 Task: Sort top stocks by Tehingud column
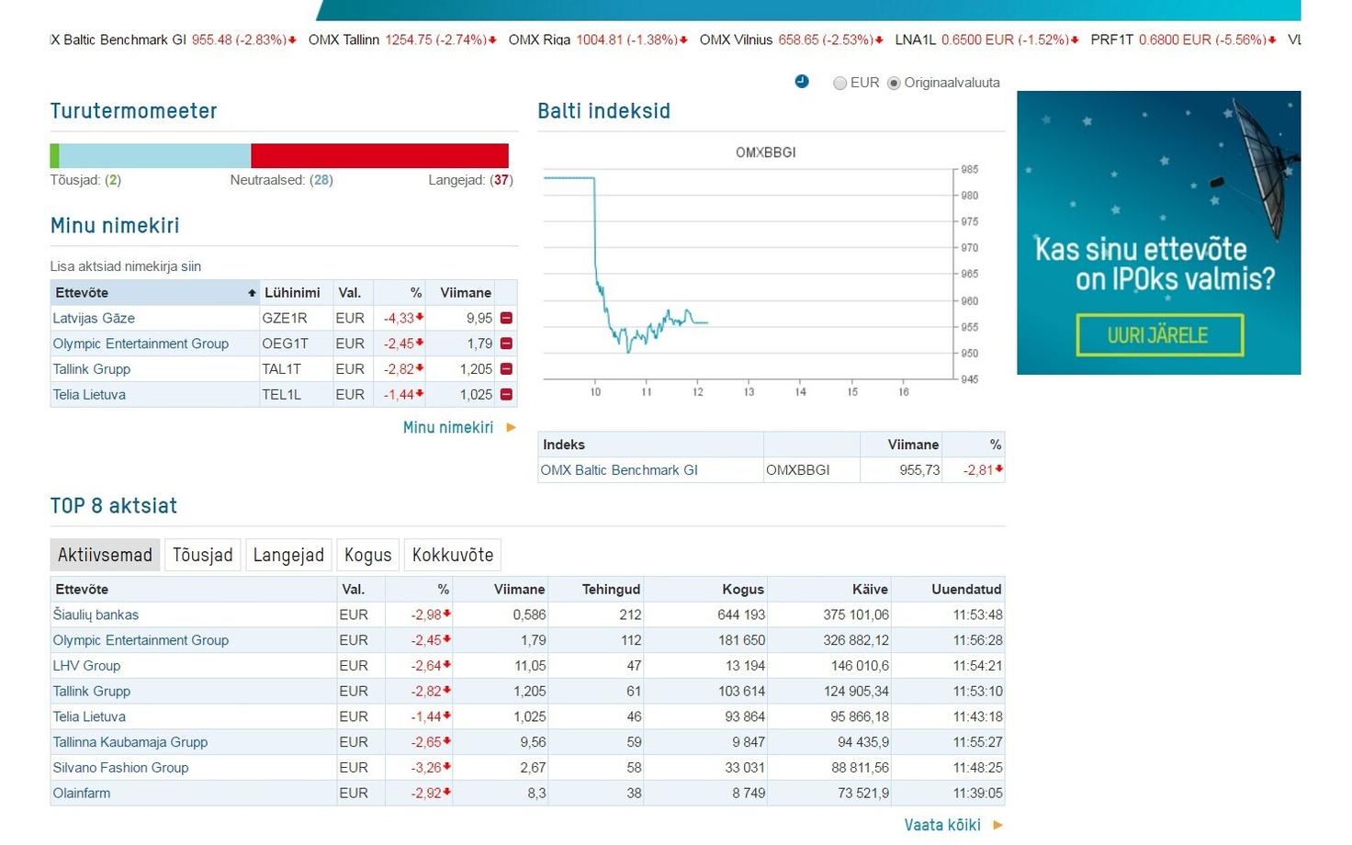(611, 590)
